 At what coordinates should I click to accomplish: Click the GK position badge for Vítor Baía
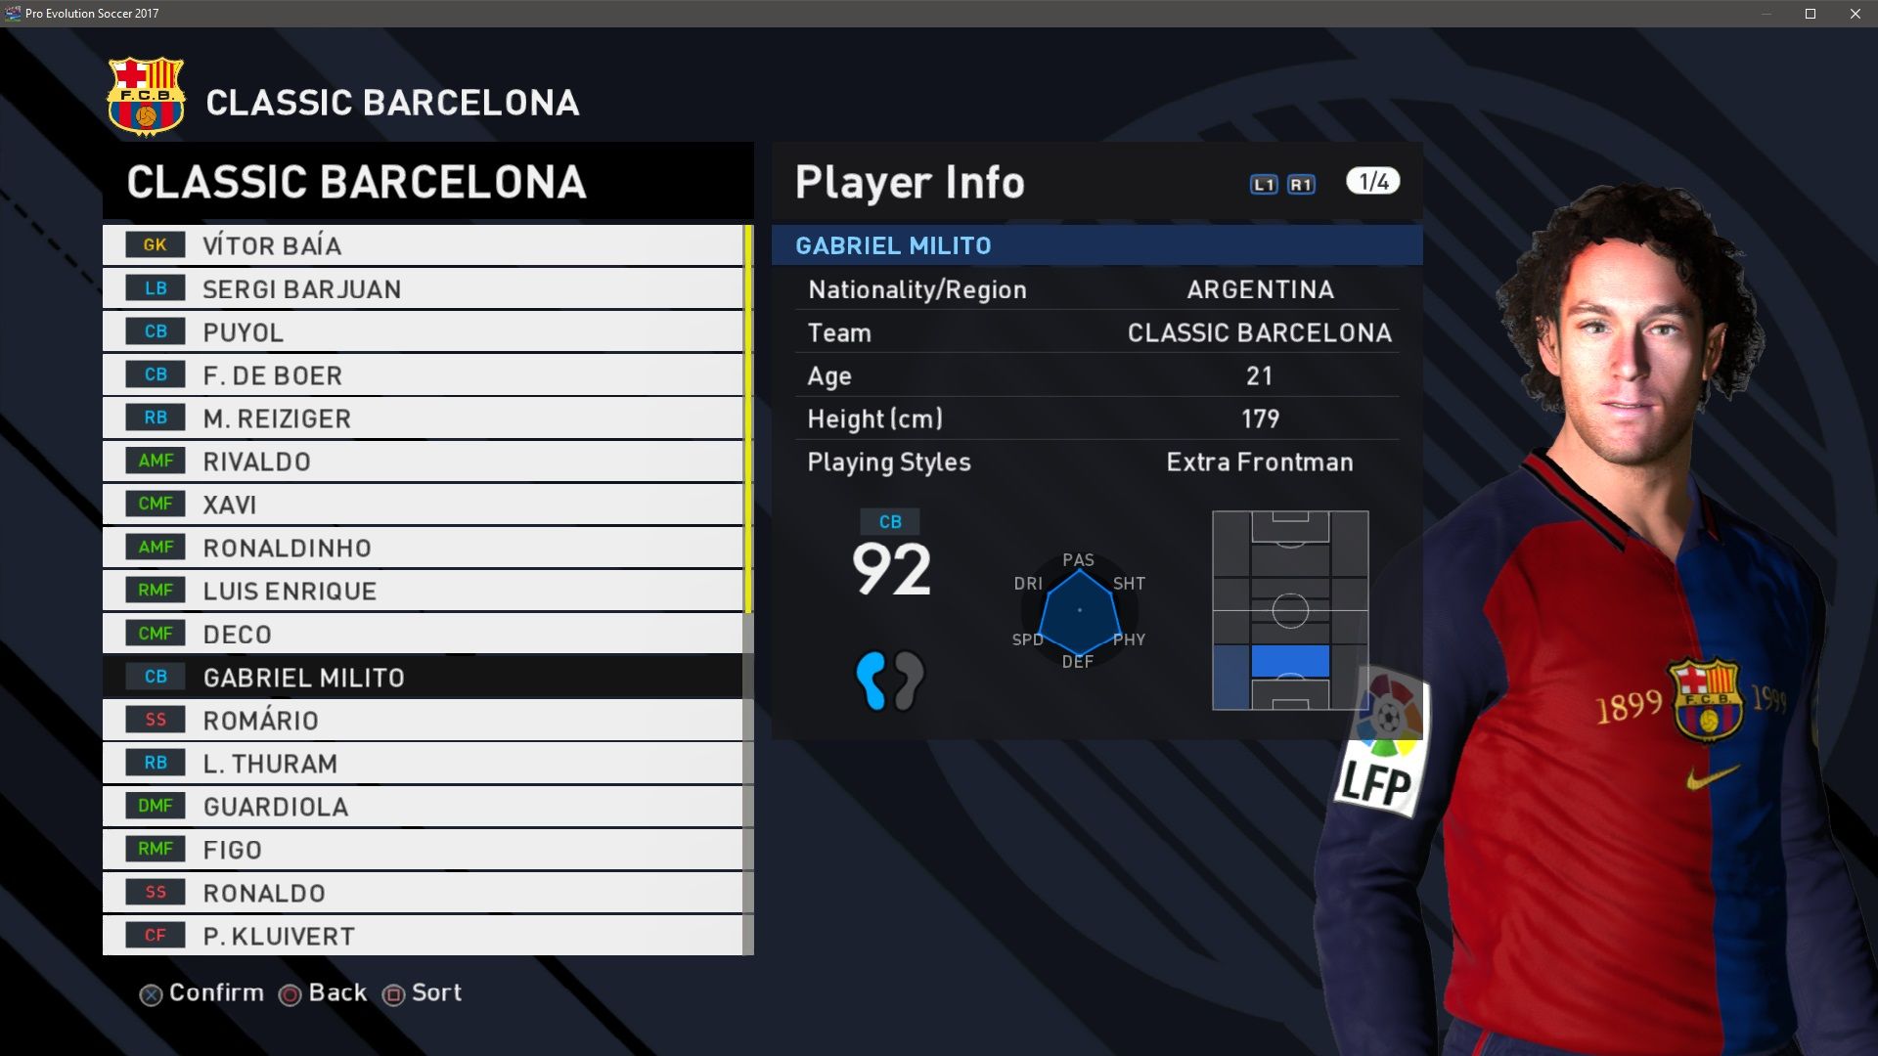click(x=155, y=245)
